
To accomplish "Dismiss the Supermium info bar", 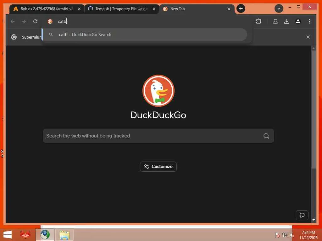I will (308, 37).
